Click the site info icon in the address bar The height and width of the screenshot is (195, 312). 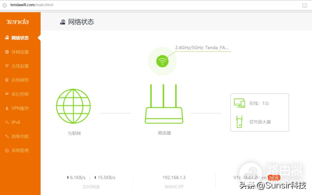point(5,5)
